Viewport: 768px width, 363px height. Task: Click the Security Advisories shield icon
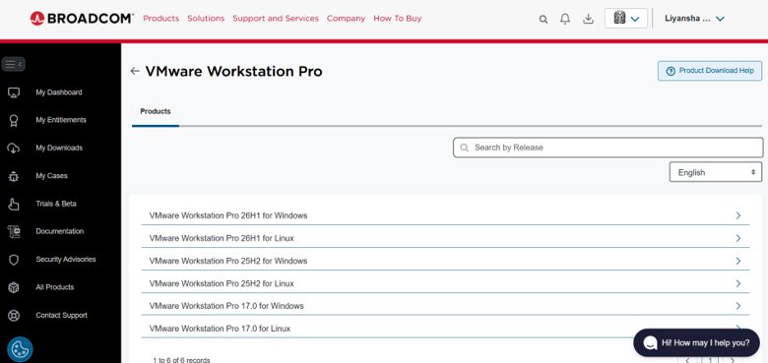tap(14, 260)
